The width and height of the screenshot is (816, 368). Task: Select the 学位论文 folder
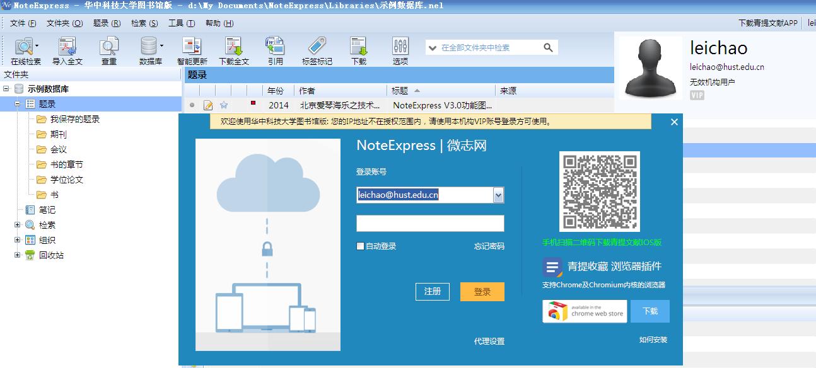pos(67,180)
